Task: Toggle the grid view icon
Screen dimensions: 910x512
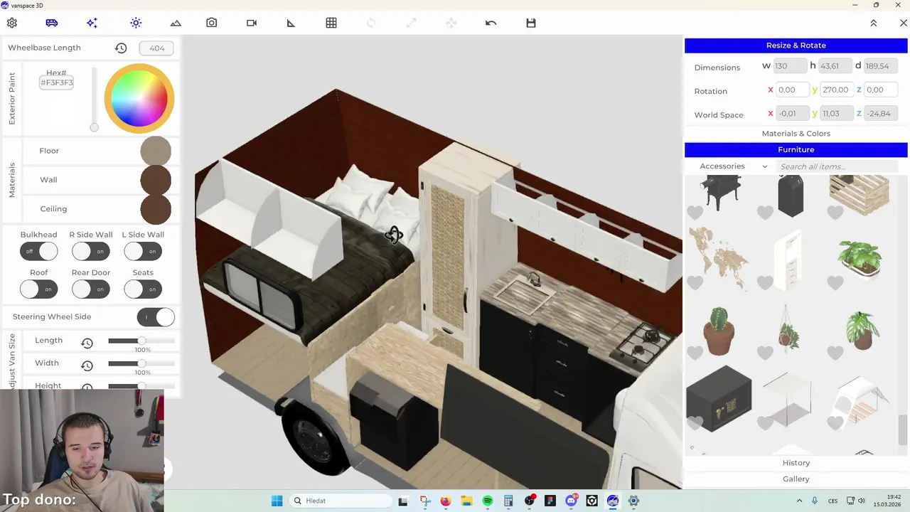Action: coord(331,23)
